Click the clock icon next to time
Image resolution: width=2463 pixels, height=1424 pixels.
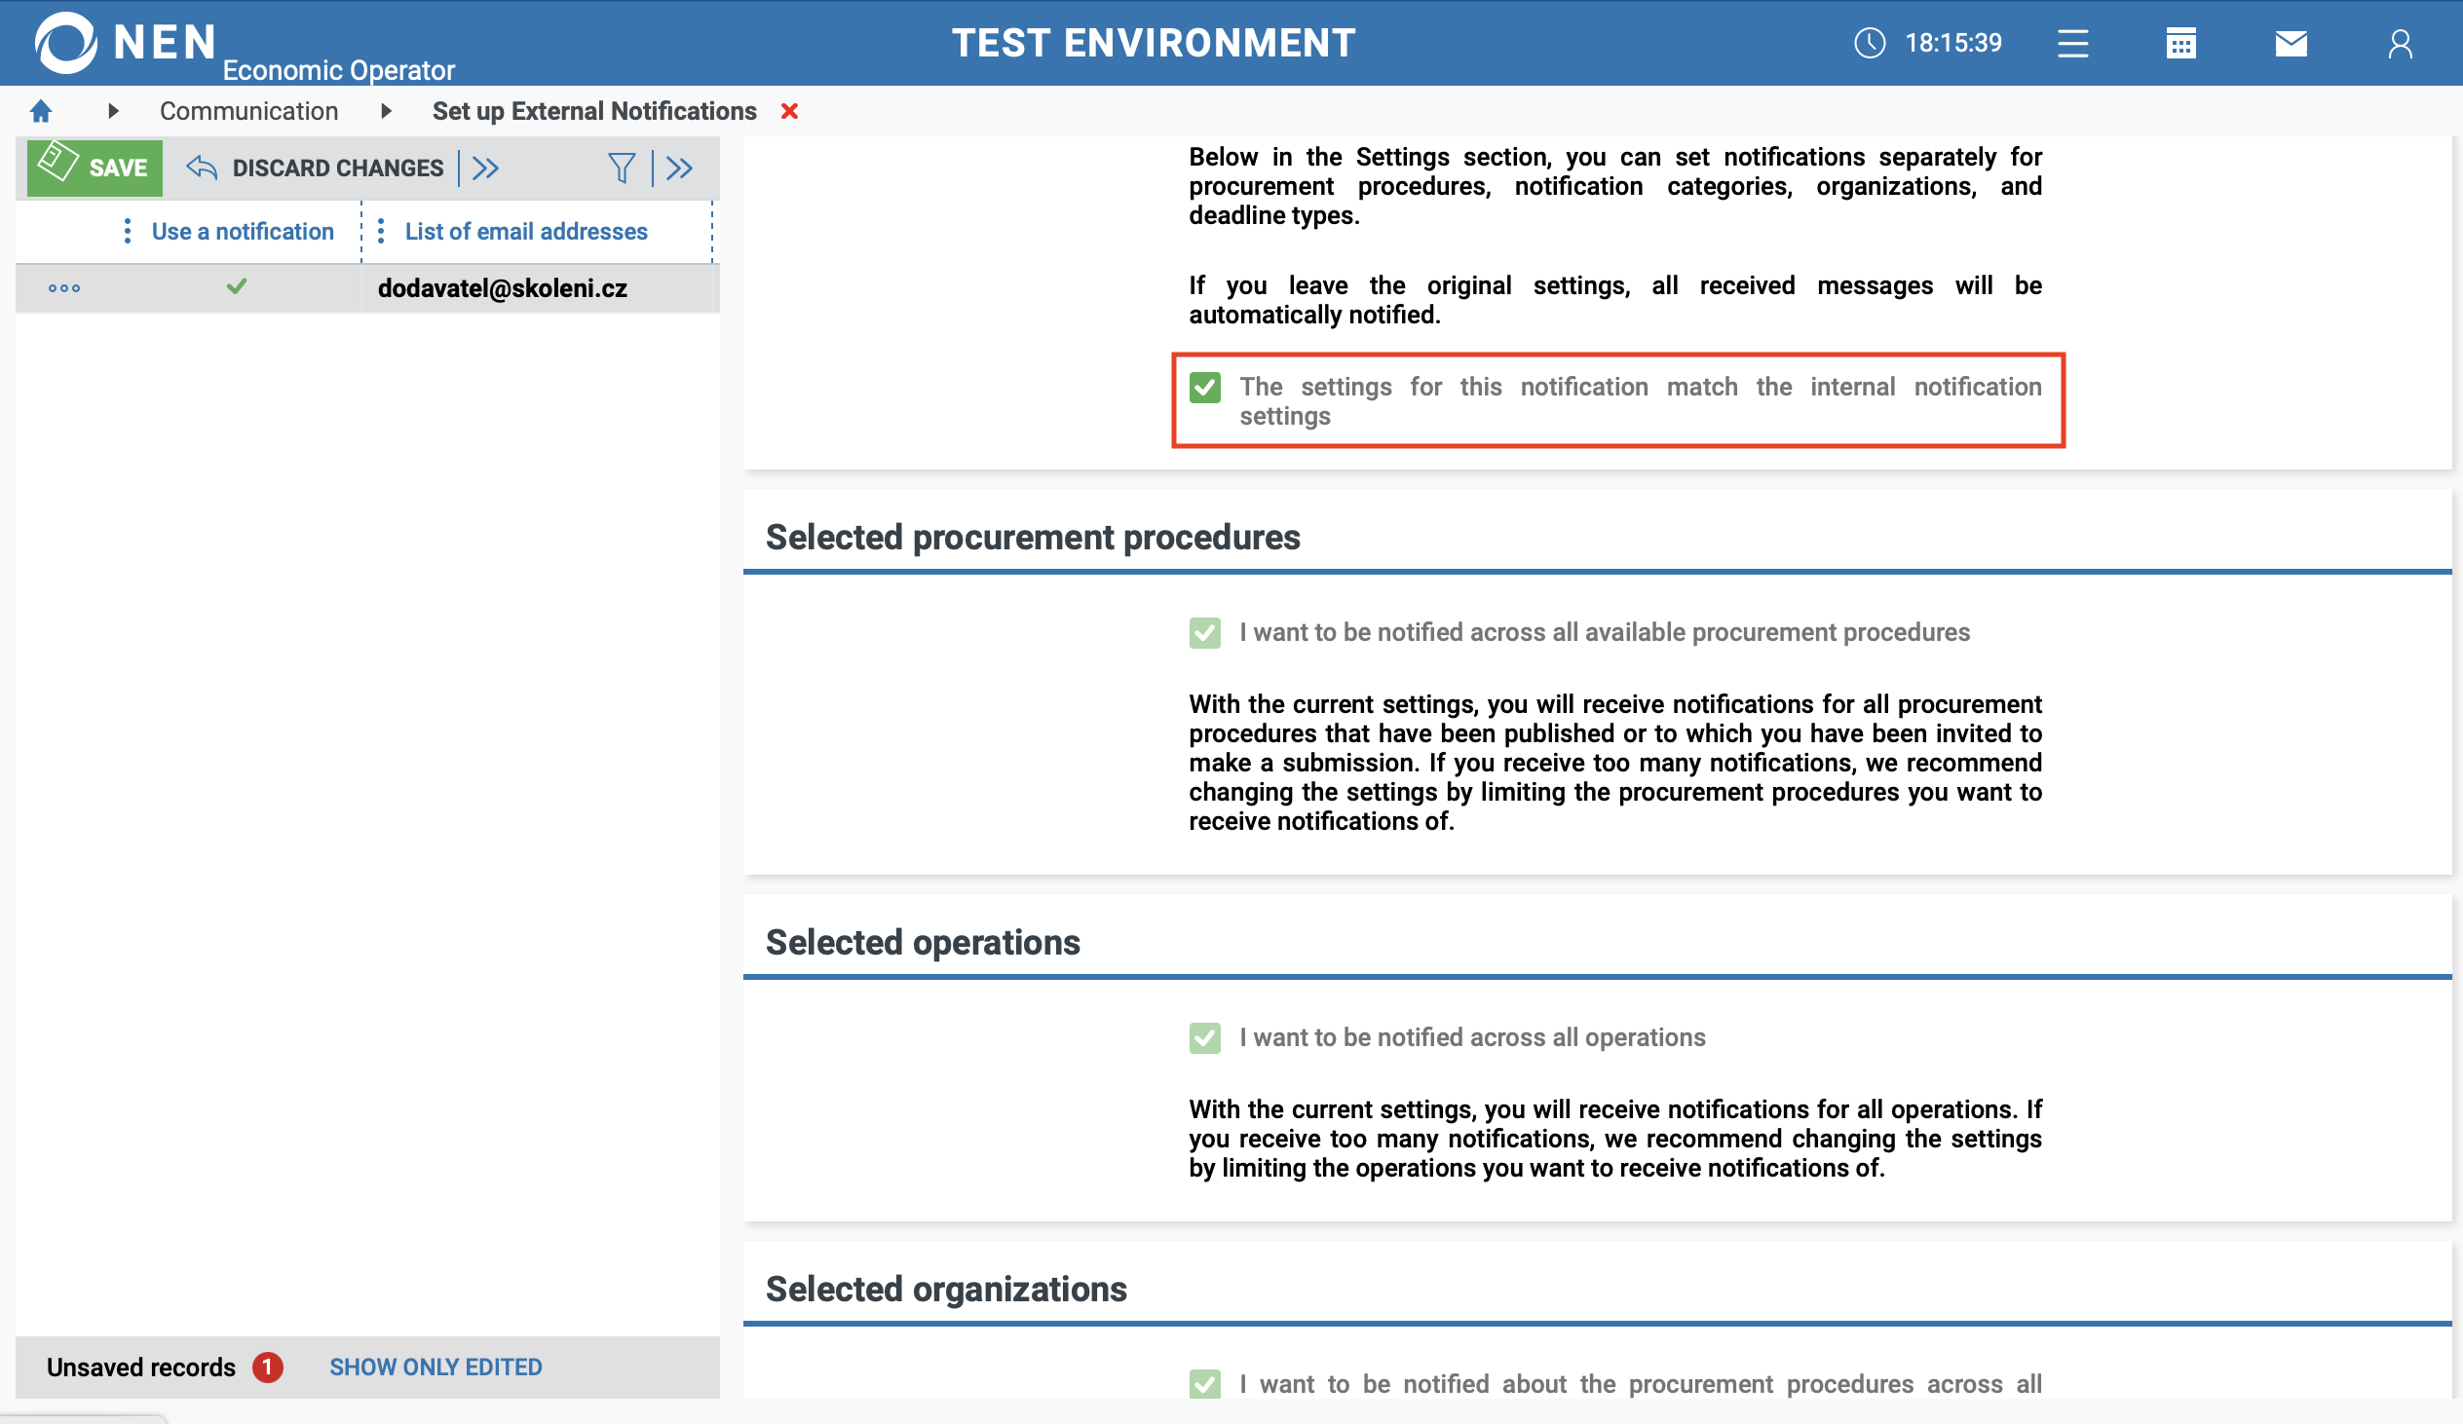tap(1869, 43)
